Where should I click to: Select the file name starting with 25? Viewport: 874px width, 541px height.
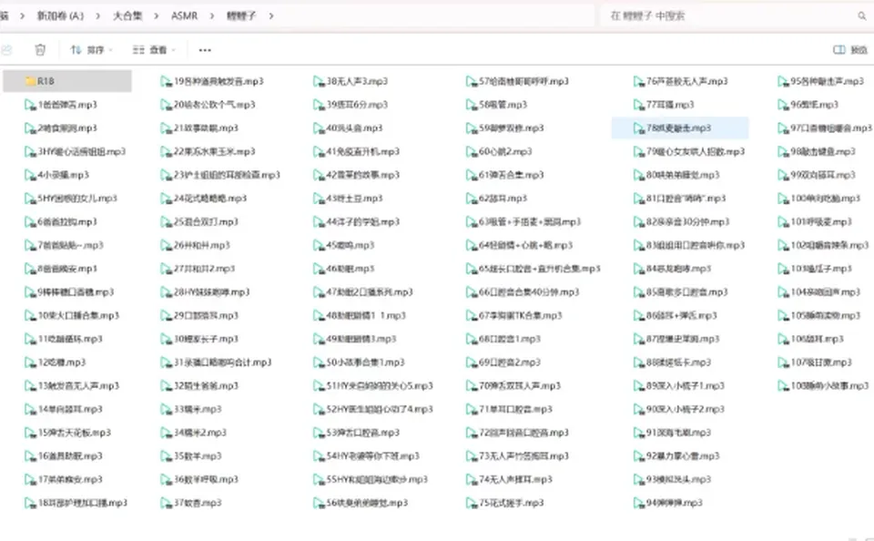coord(207,222)
